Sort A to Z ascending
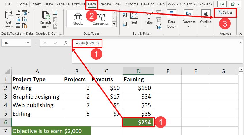The image size is (244, 135). [125, 15]
